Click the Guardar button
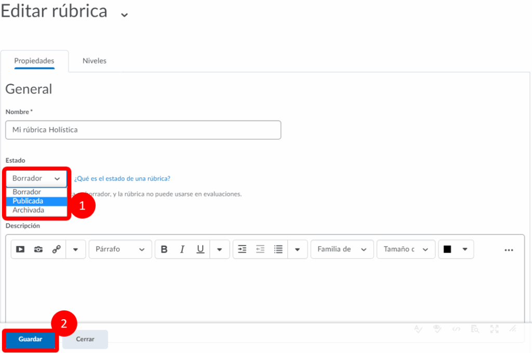This screenshot has height=353, width=532. 30,339
